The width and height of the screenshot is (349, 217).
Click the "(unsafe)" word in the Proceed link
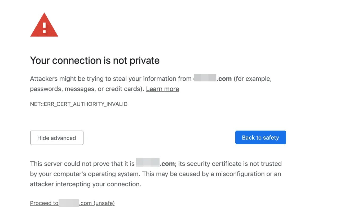[104, 203]
